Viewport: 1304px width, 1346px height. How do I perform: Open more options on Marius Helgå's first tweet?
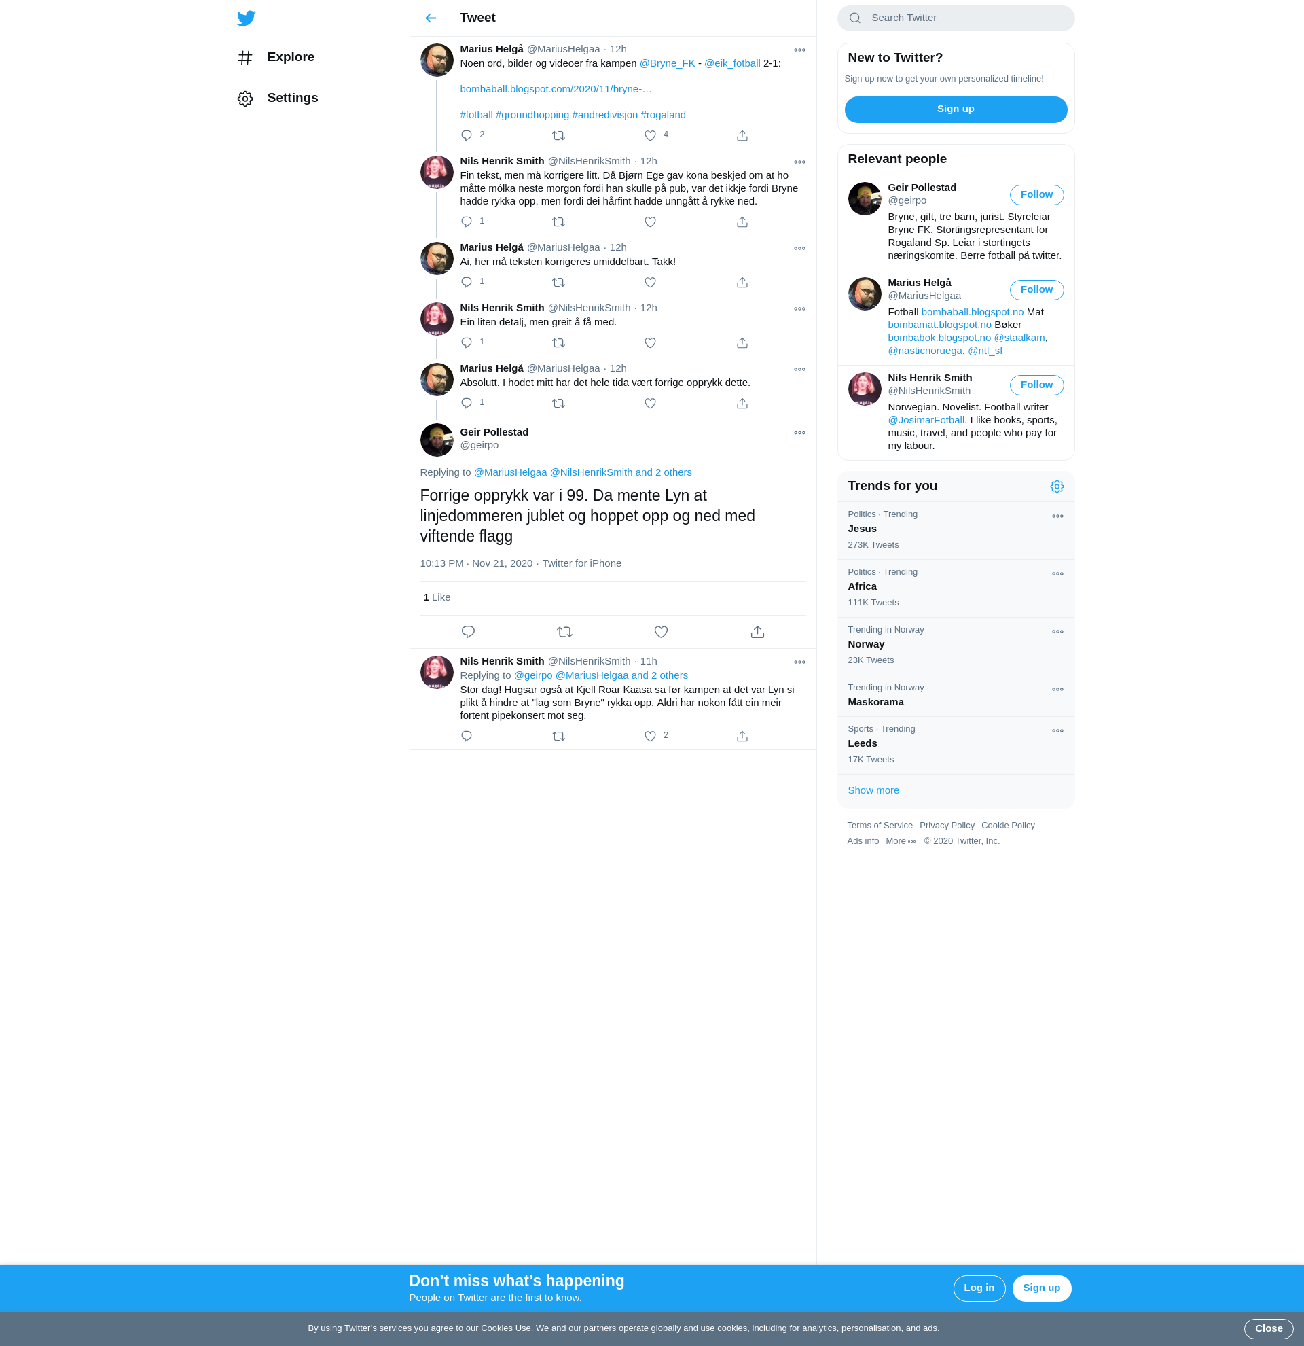(799, 50)
